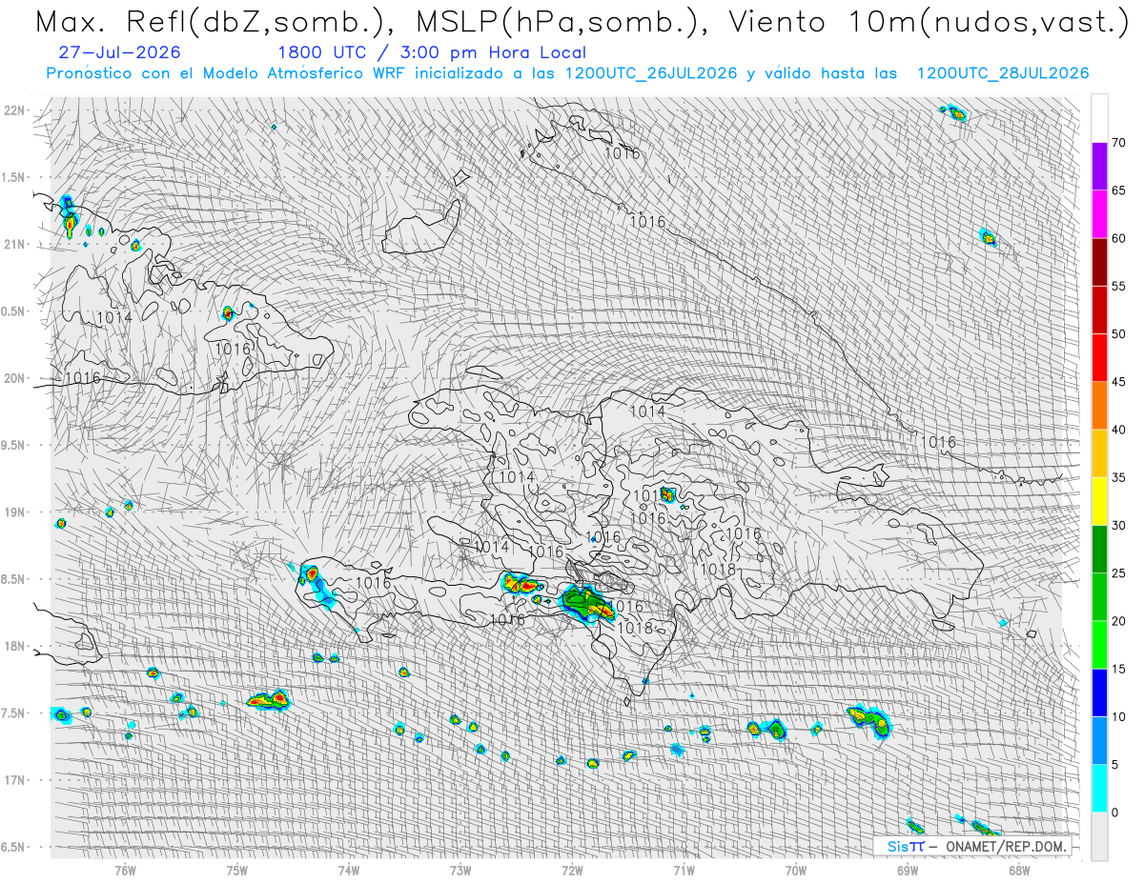Screen dimensions: 1144x883
Task: Click the '6.5N' latitude axis label
Action: pos(13,847)
